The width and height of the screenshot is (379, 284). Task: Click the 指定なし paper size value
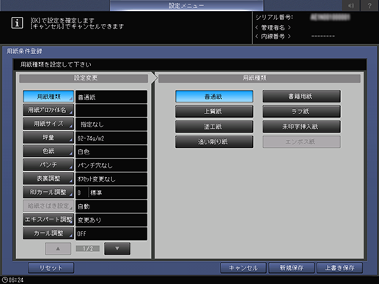[x=111, y=124]
